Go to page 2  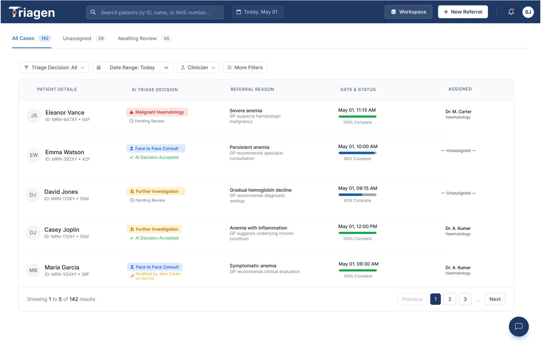[450, 299]
